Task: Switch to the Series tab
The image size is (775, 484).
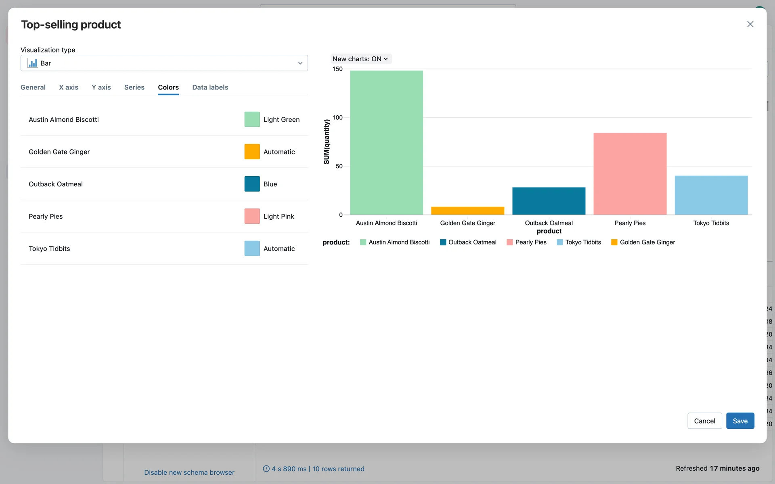Action: (x=134, y=88)
